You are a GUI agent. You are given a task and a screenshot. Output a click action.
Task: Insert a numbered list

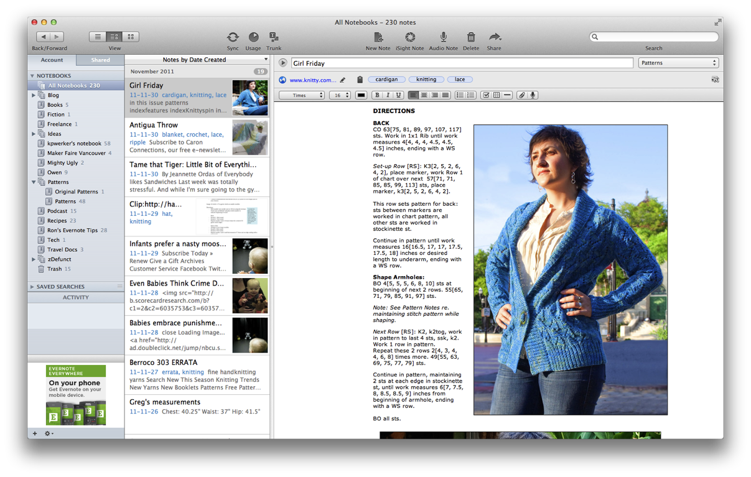470,95
